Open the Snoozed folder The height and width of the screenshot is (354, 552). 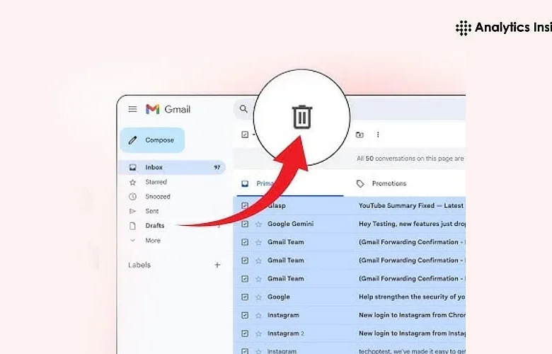pos(158,197)
